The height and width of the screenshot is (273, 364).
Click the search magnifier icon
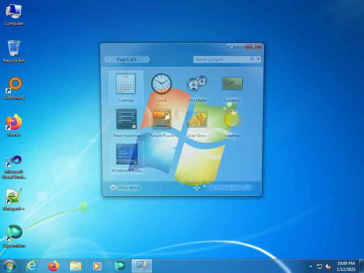click(x=252, y=59)
